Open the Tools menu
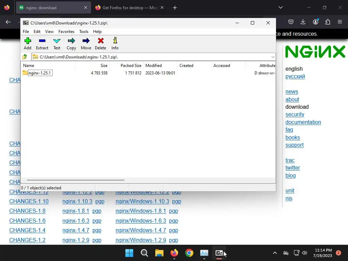This screenshot has height=261, width=348. tap(84, 32)
